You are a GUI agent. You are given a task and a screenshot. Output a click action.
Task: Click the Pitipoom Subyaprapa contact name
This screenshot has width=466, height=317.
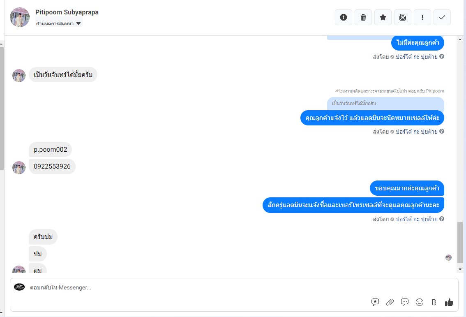point(67,12)
